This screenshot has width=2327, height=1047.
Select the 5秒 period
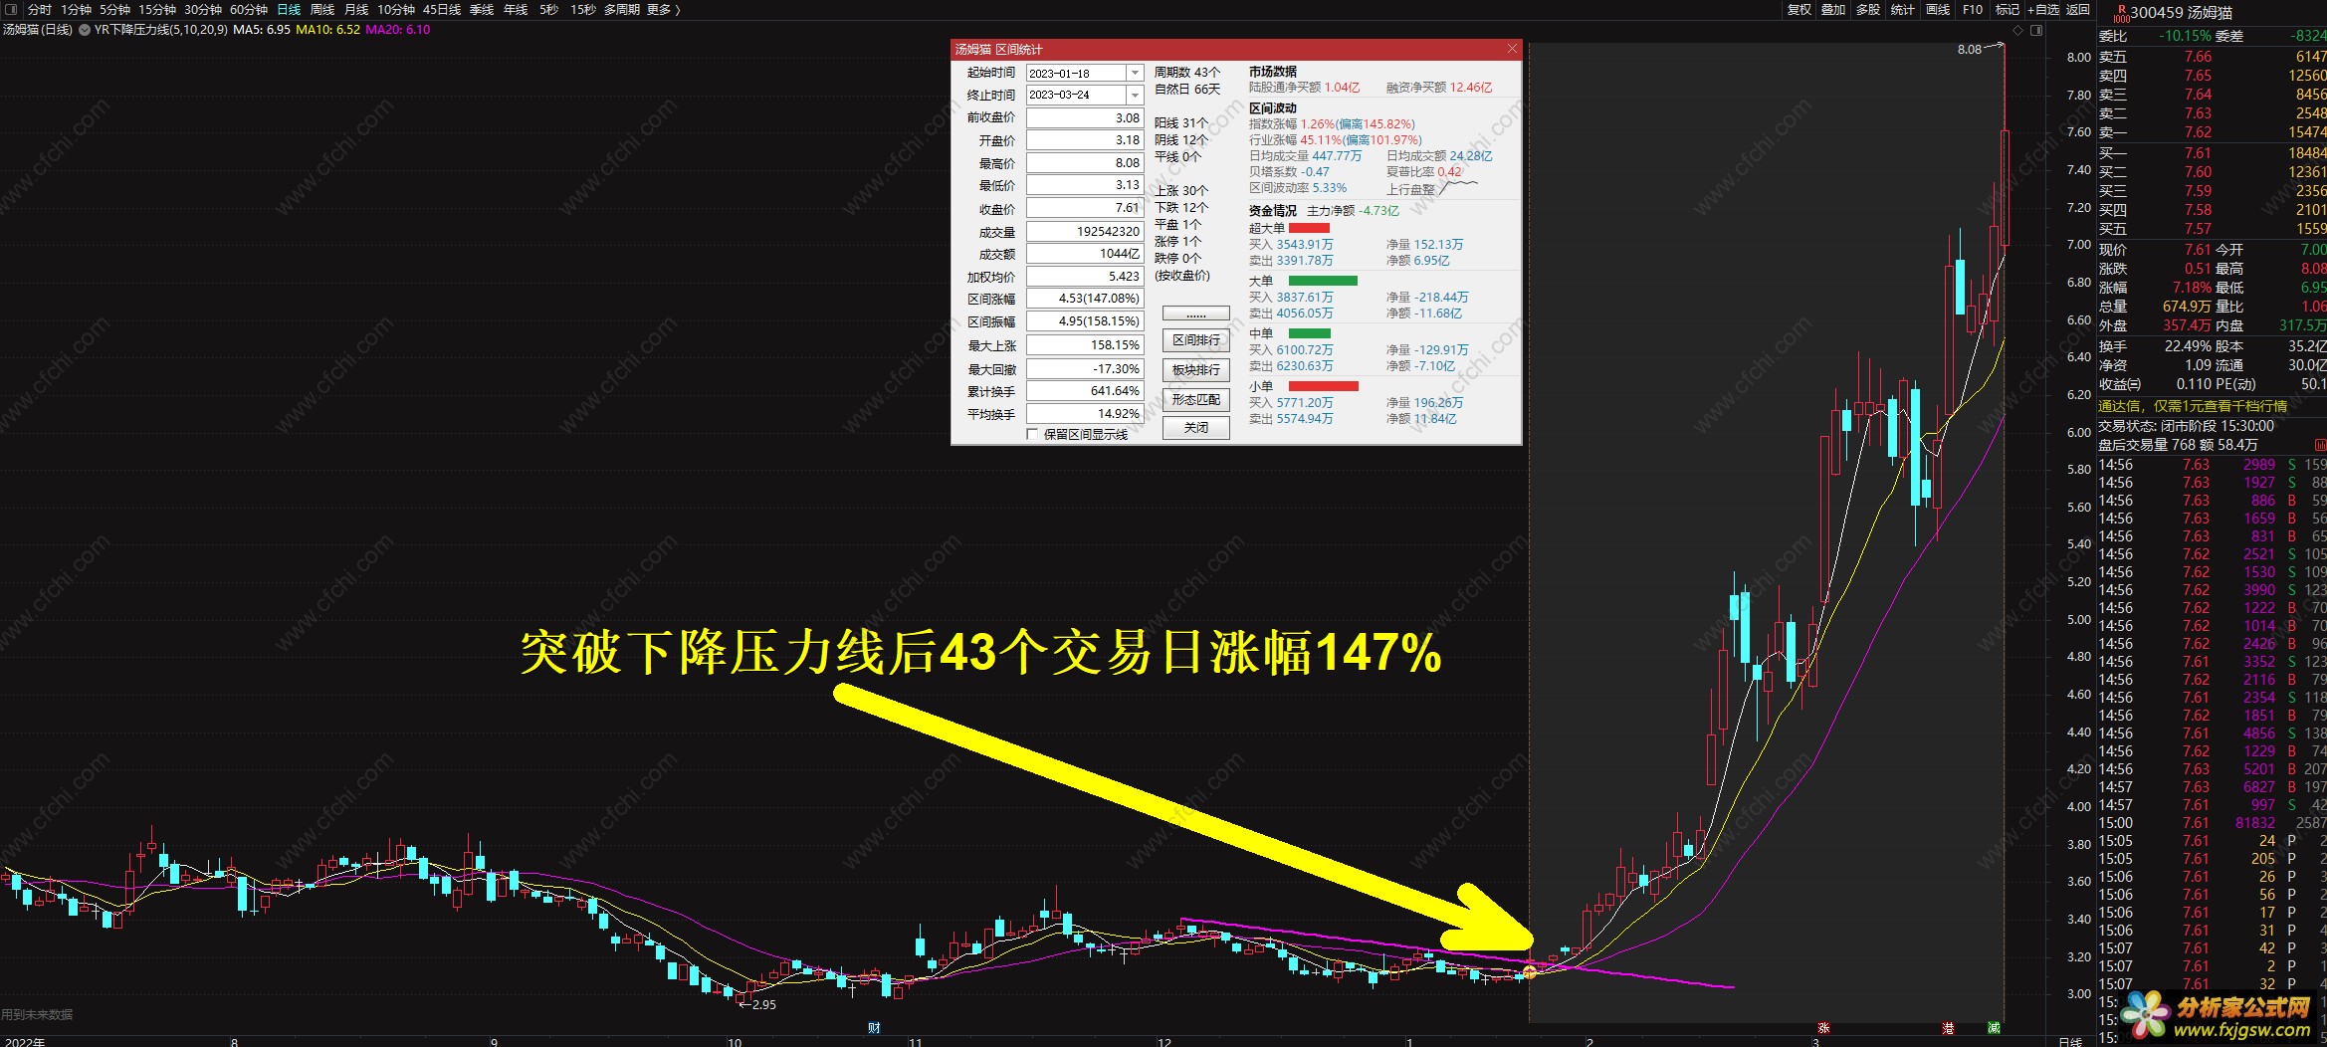pos(548,9)
